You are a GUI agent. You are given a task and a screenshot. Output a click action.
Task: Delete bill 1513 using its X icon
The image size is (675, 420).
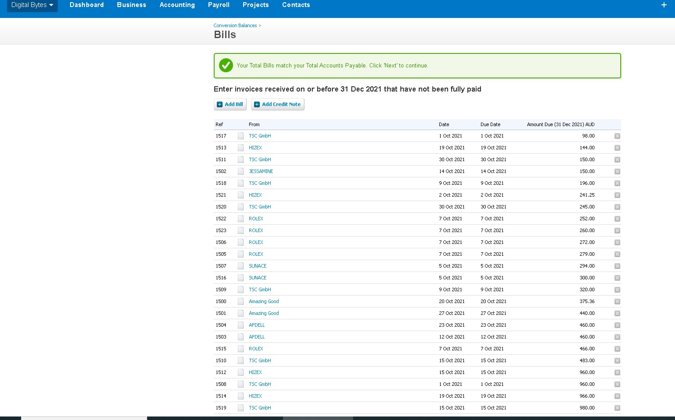[617, 148]
